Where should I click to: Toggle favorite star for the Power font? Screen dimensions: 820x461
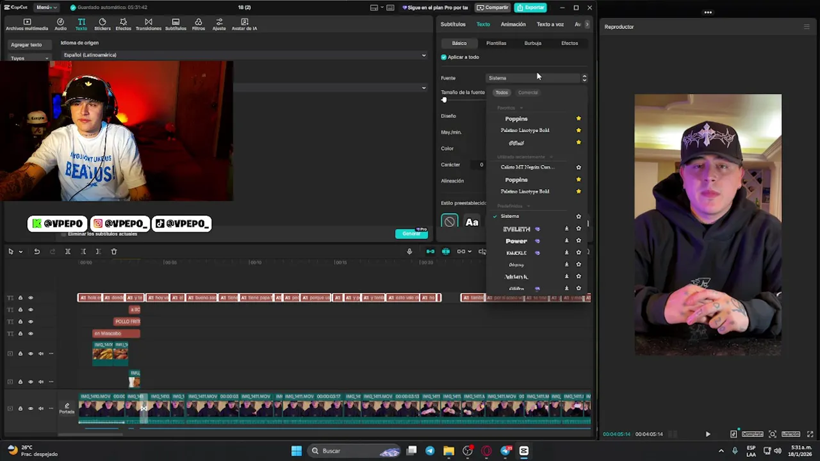click(x=578, y=241)
